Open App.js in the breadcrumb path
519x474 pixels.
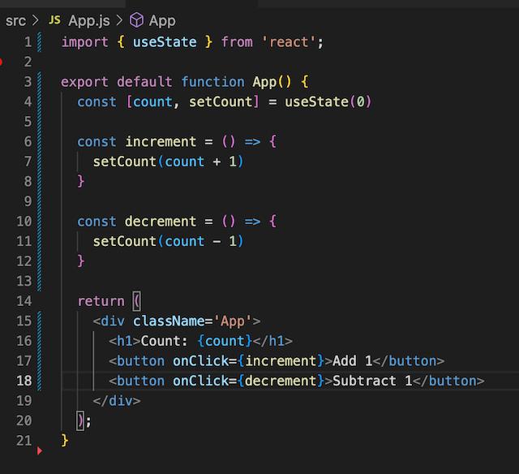tap(89, 21)
